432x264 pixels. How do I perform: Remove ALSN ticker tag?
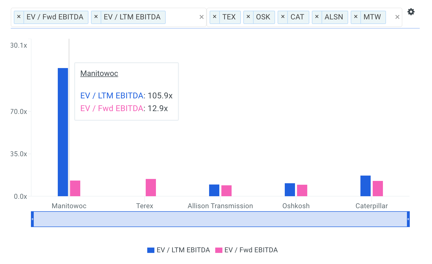(x=317, y=17)
